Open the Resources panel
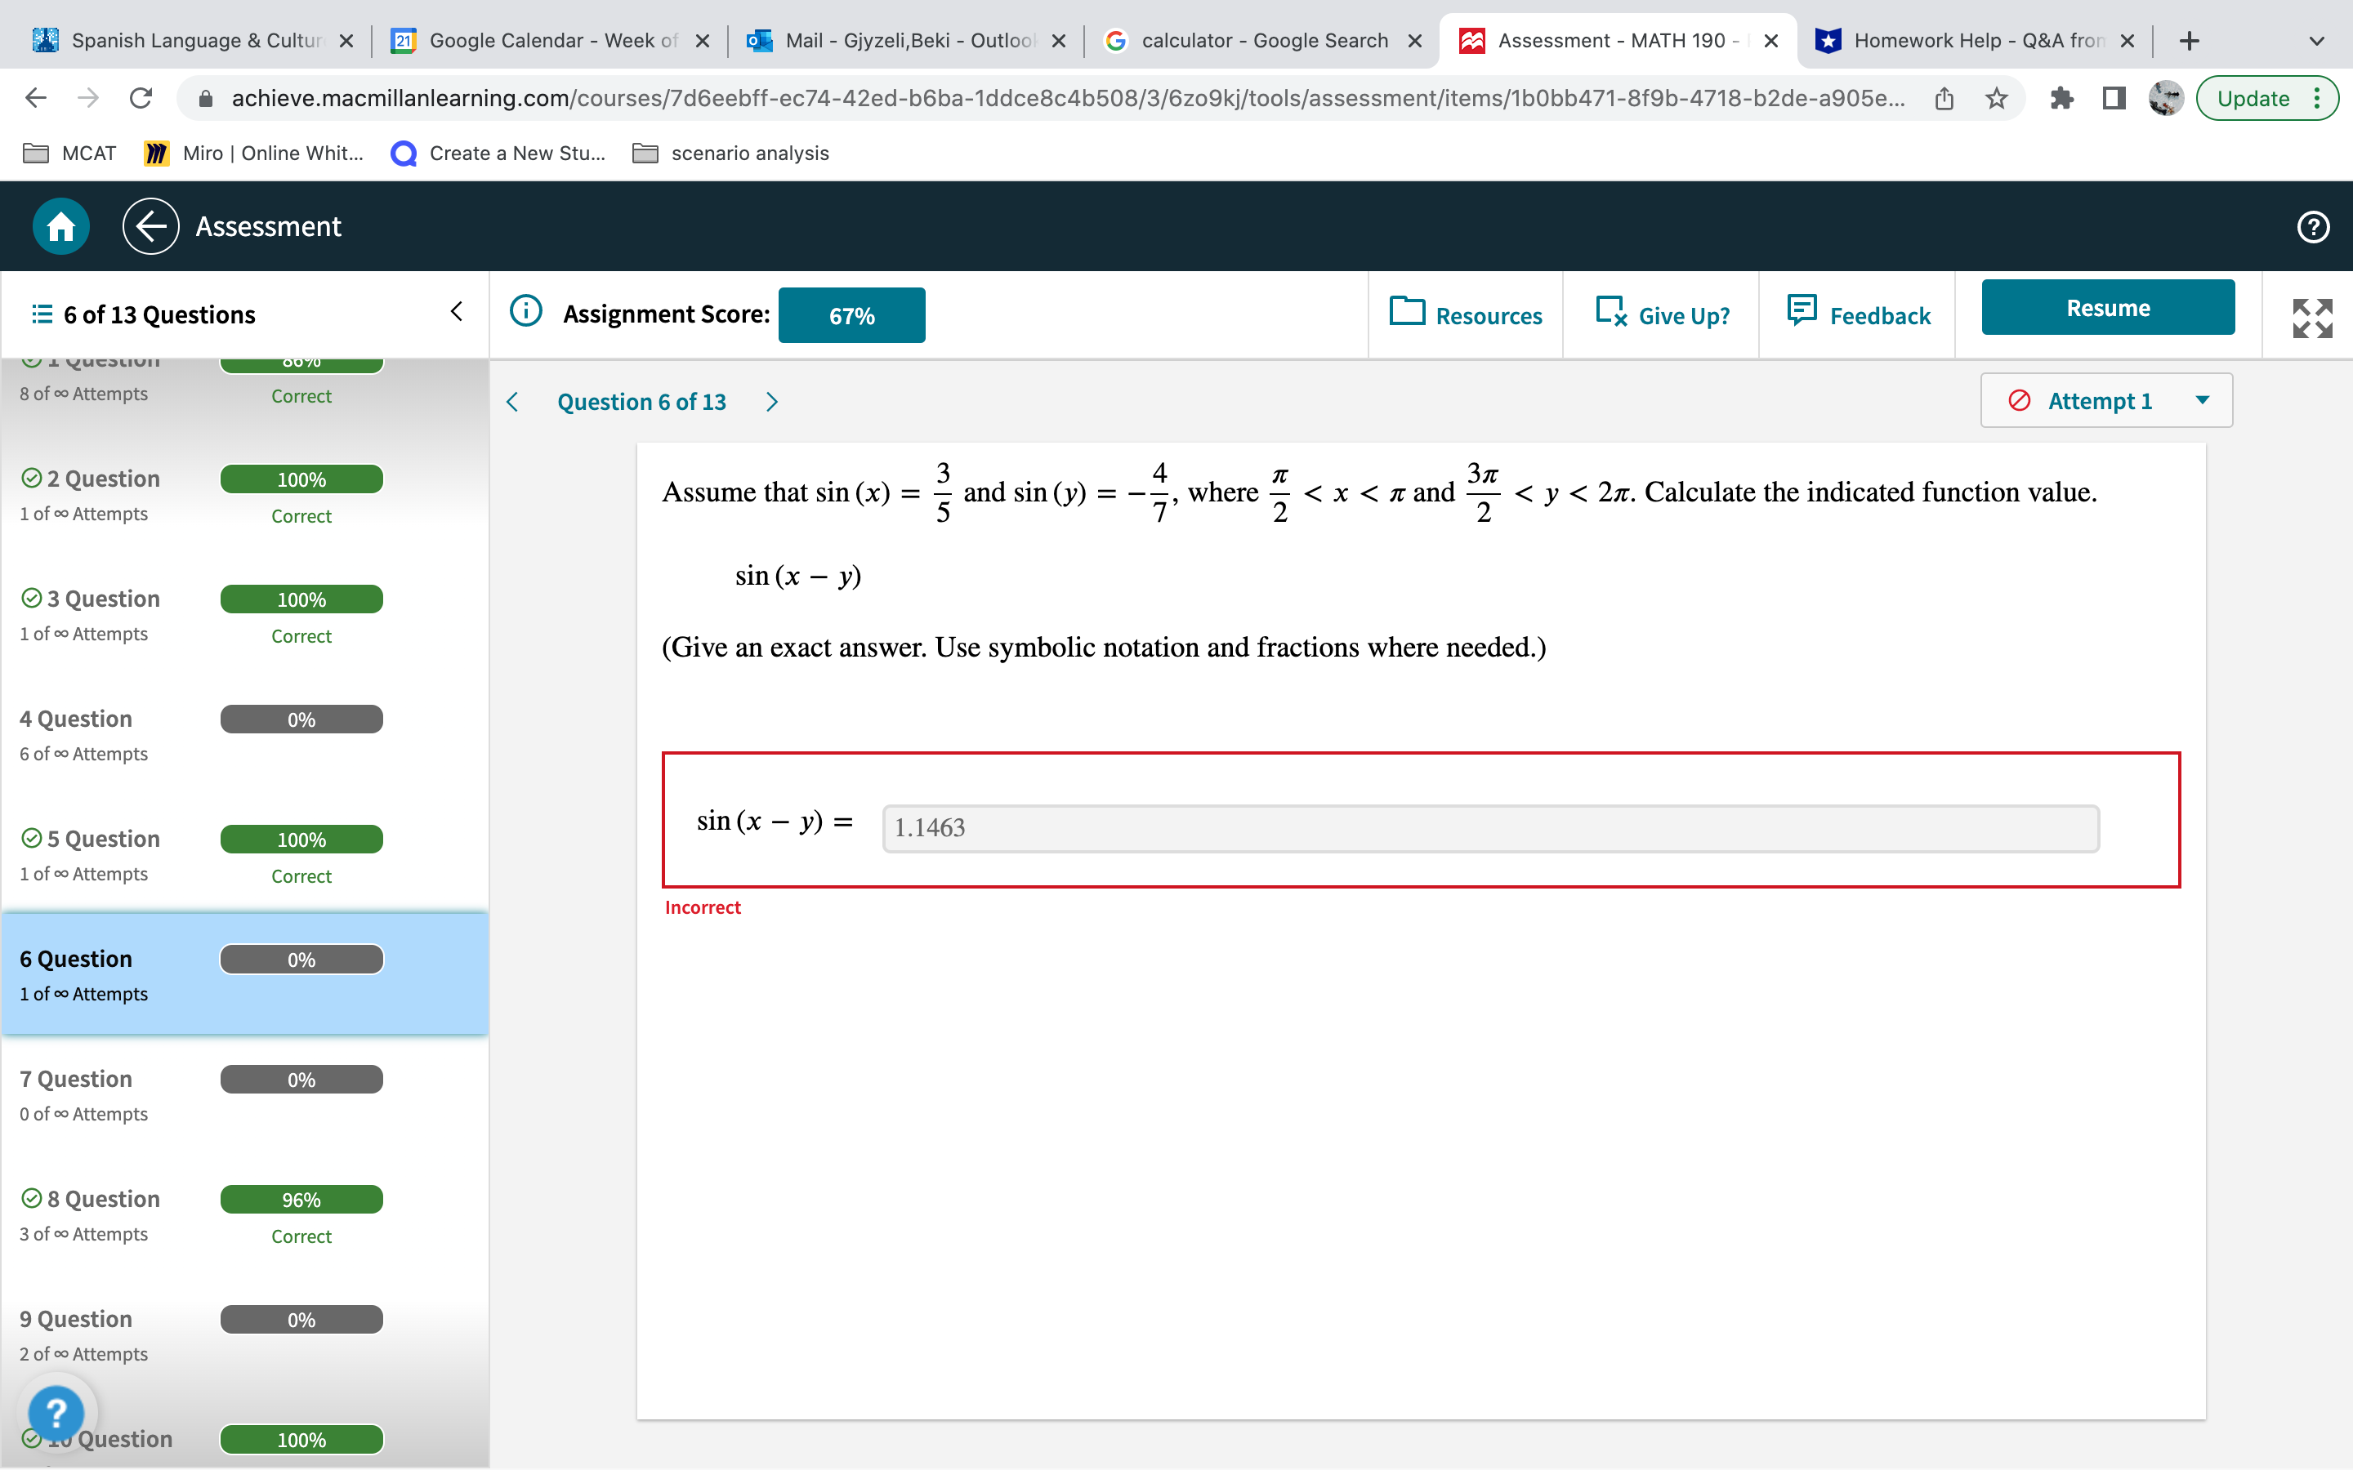Screen dimensions: 2353x1470 pos(1465,314)
